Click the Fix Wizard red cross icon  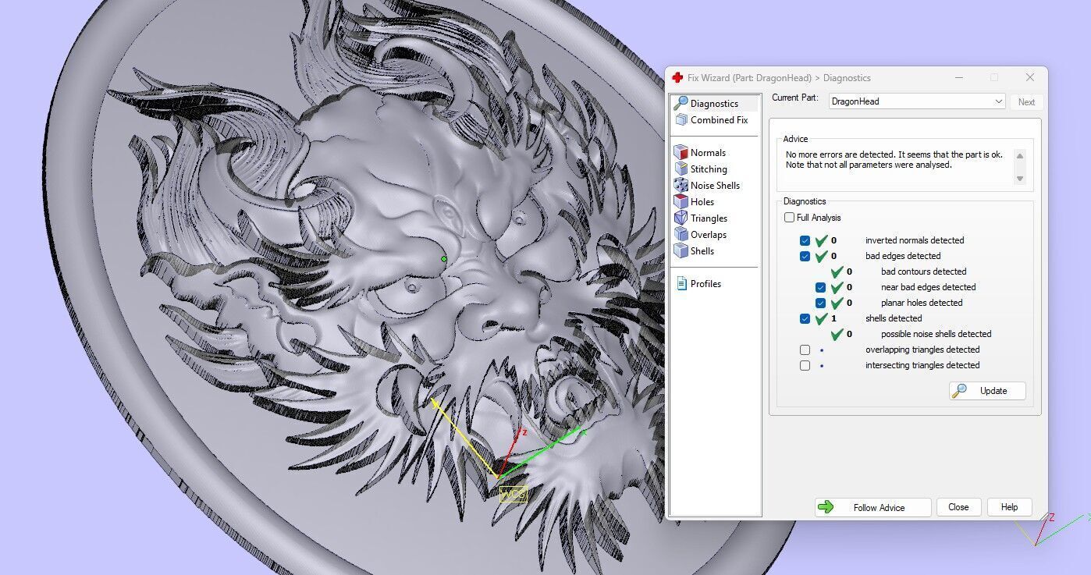(677, 78)
